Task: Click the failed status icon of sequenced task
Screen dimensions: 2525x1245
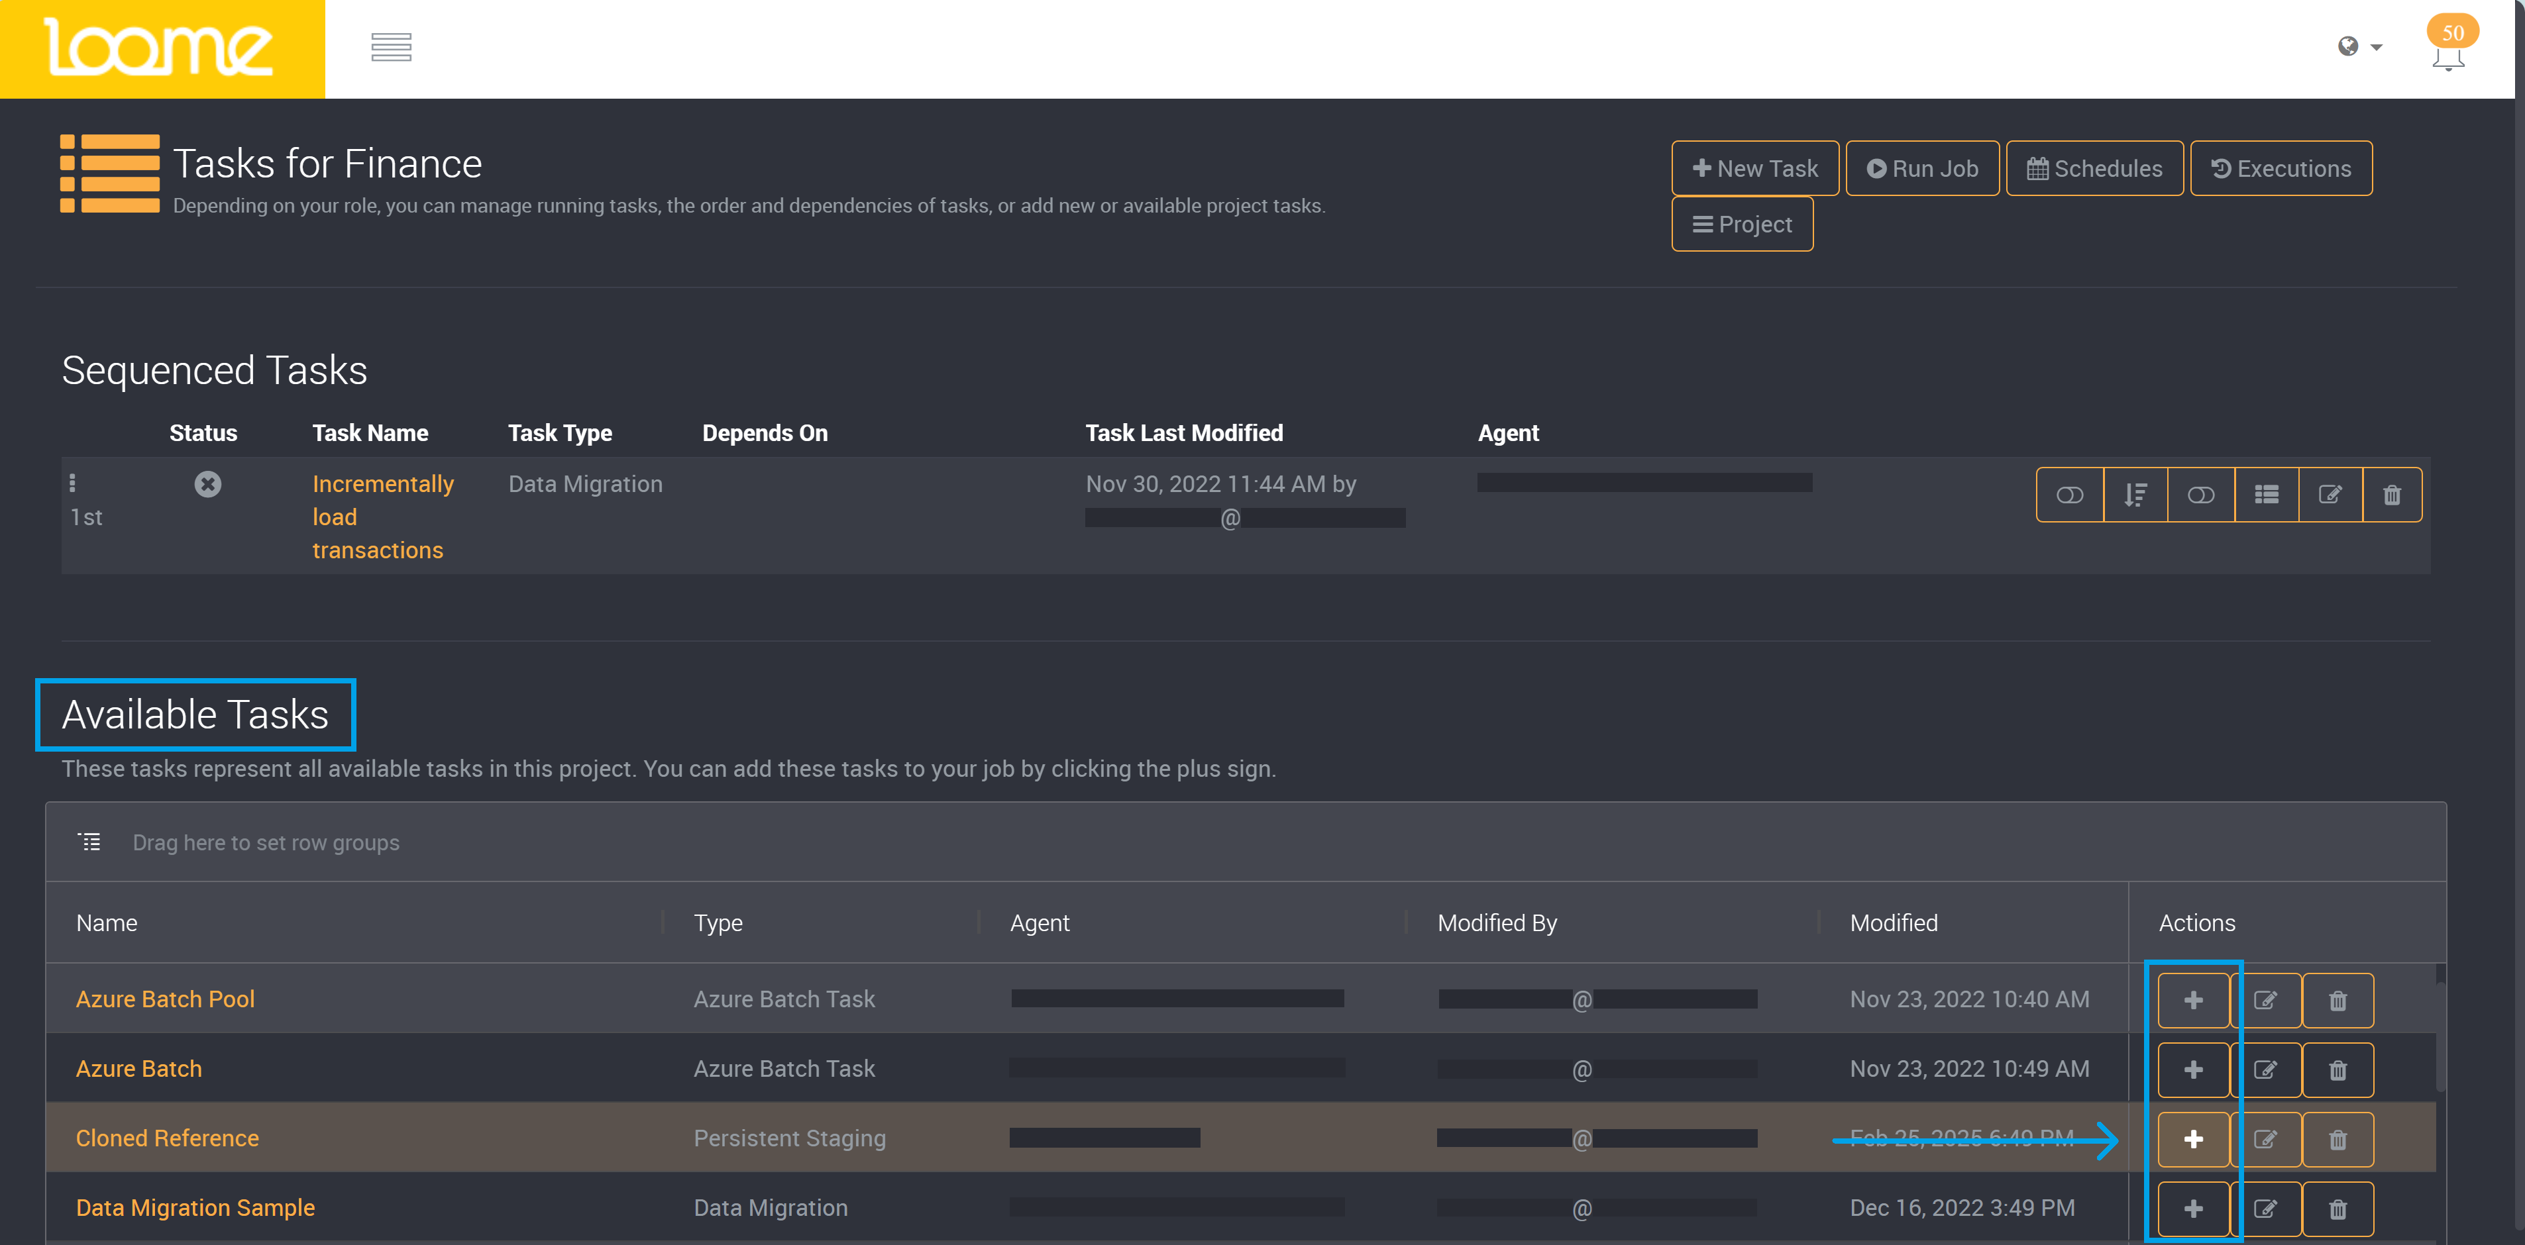Action: point(207,484)
